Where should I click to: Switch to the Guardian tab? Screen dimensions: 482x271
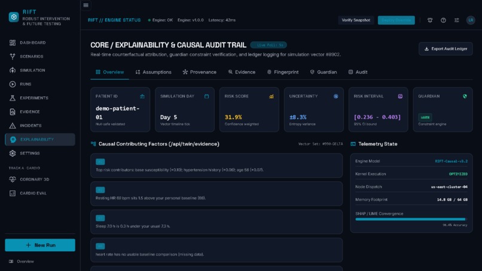coord(324,72)
